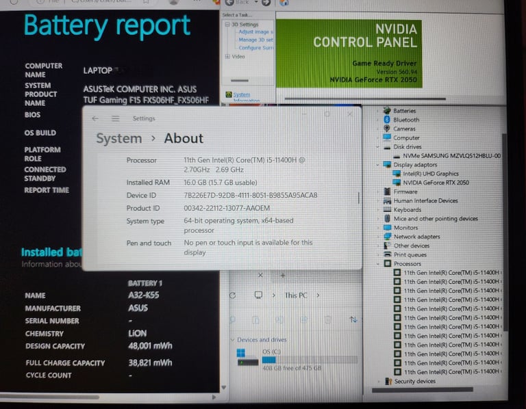This screenshot has height=409, width=526.
Task: Click the Settings window vertical scrollbar
Action: click(359, 198)
